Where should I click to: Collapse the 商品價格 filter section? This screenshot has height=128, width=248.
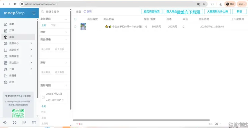pyautogui.click(x=66, y=40)
